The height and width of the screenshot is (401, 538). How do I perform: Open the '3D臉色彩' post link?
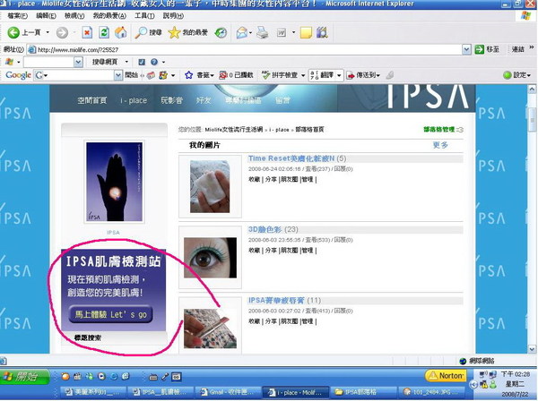click(x=265, y=229)
